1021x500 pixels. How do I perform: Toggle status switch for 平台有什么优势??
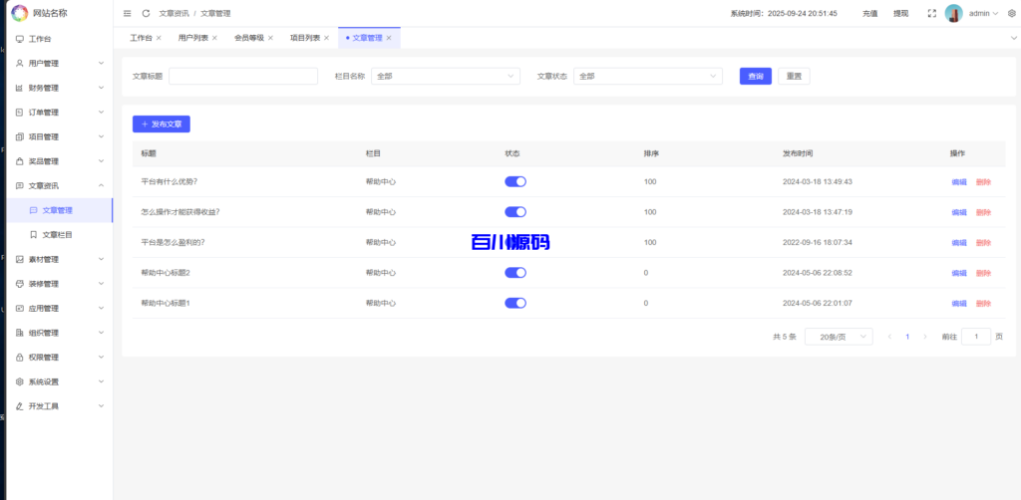point(515,181)
